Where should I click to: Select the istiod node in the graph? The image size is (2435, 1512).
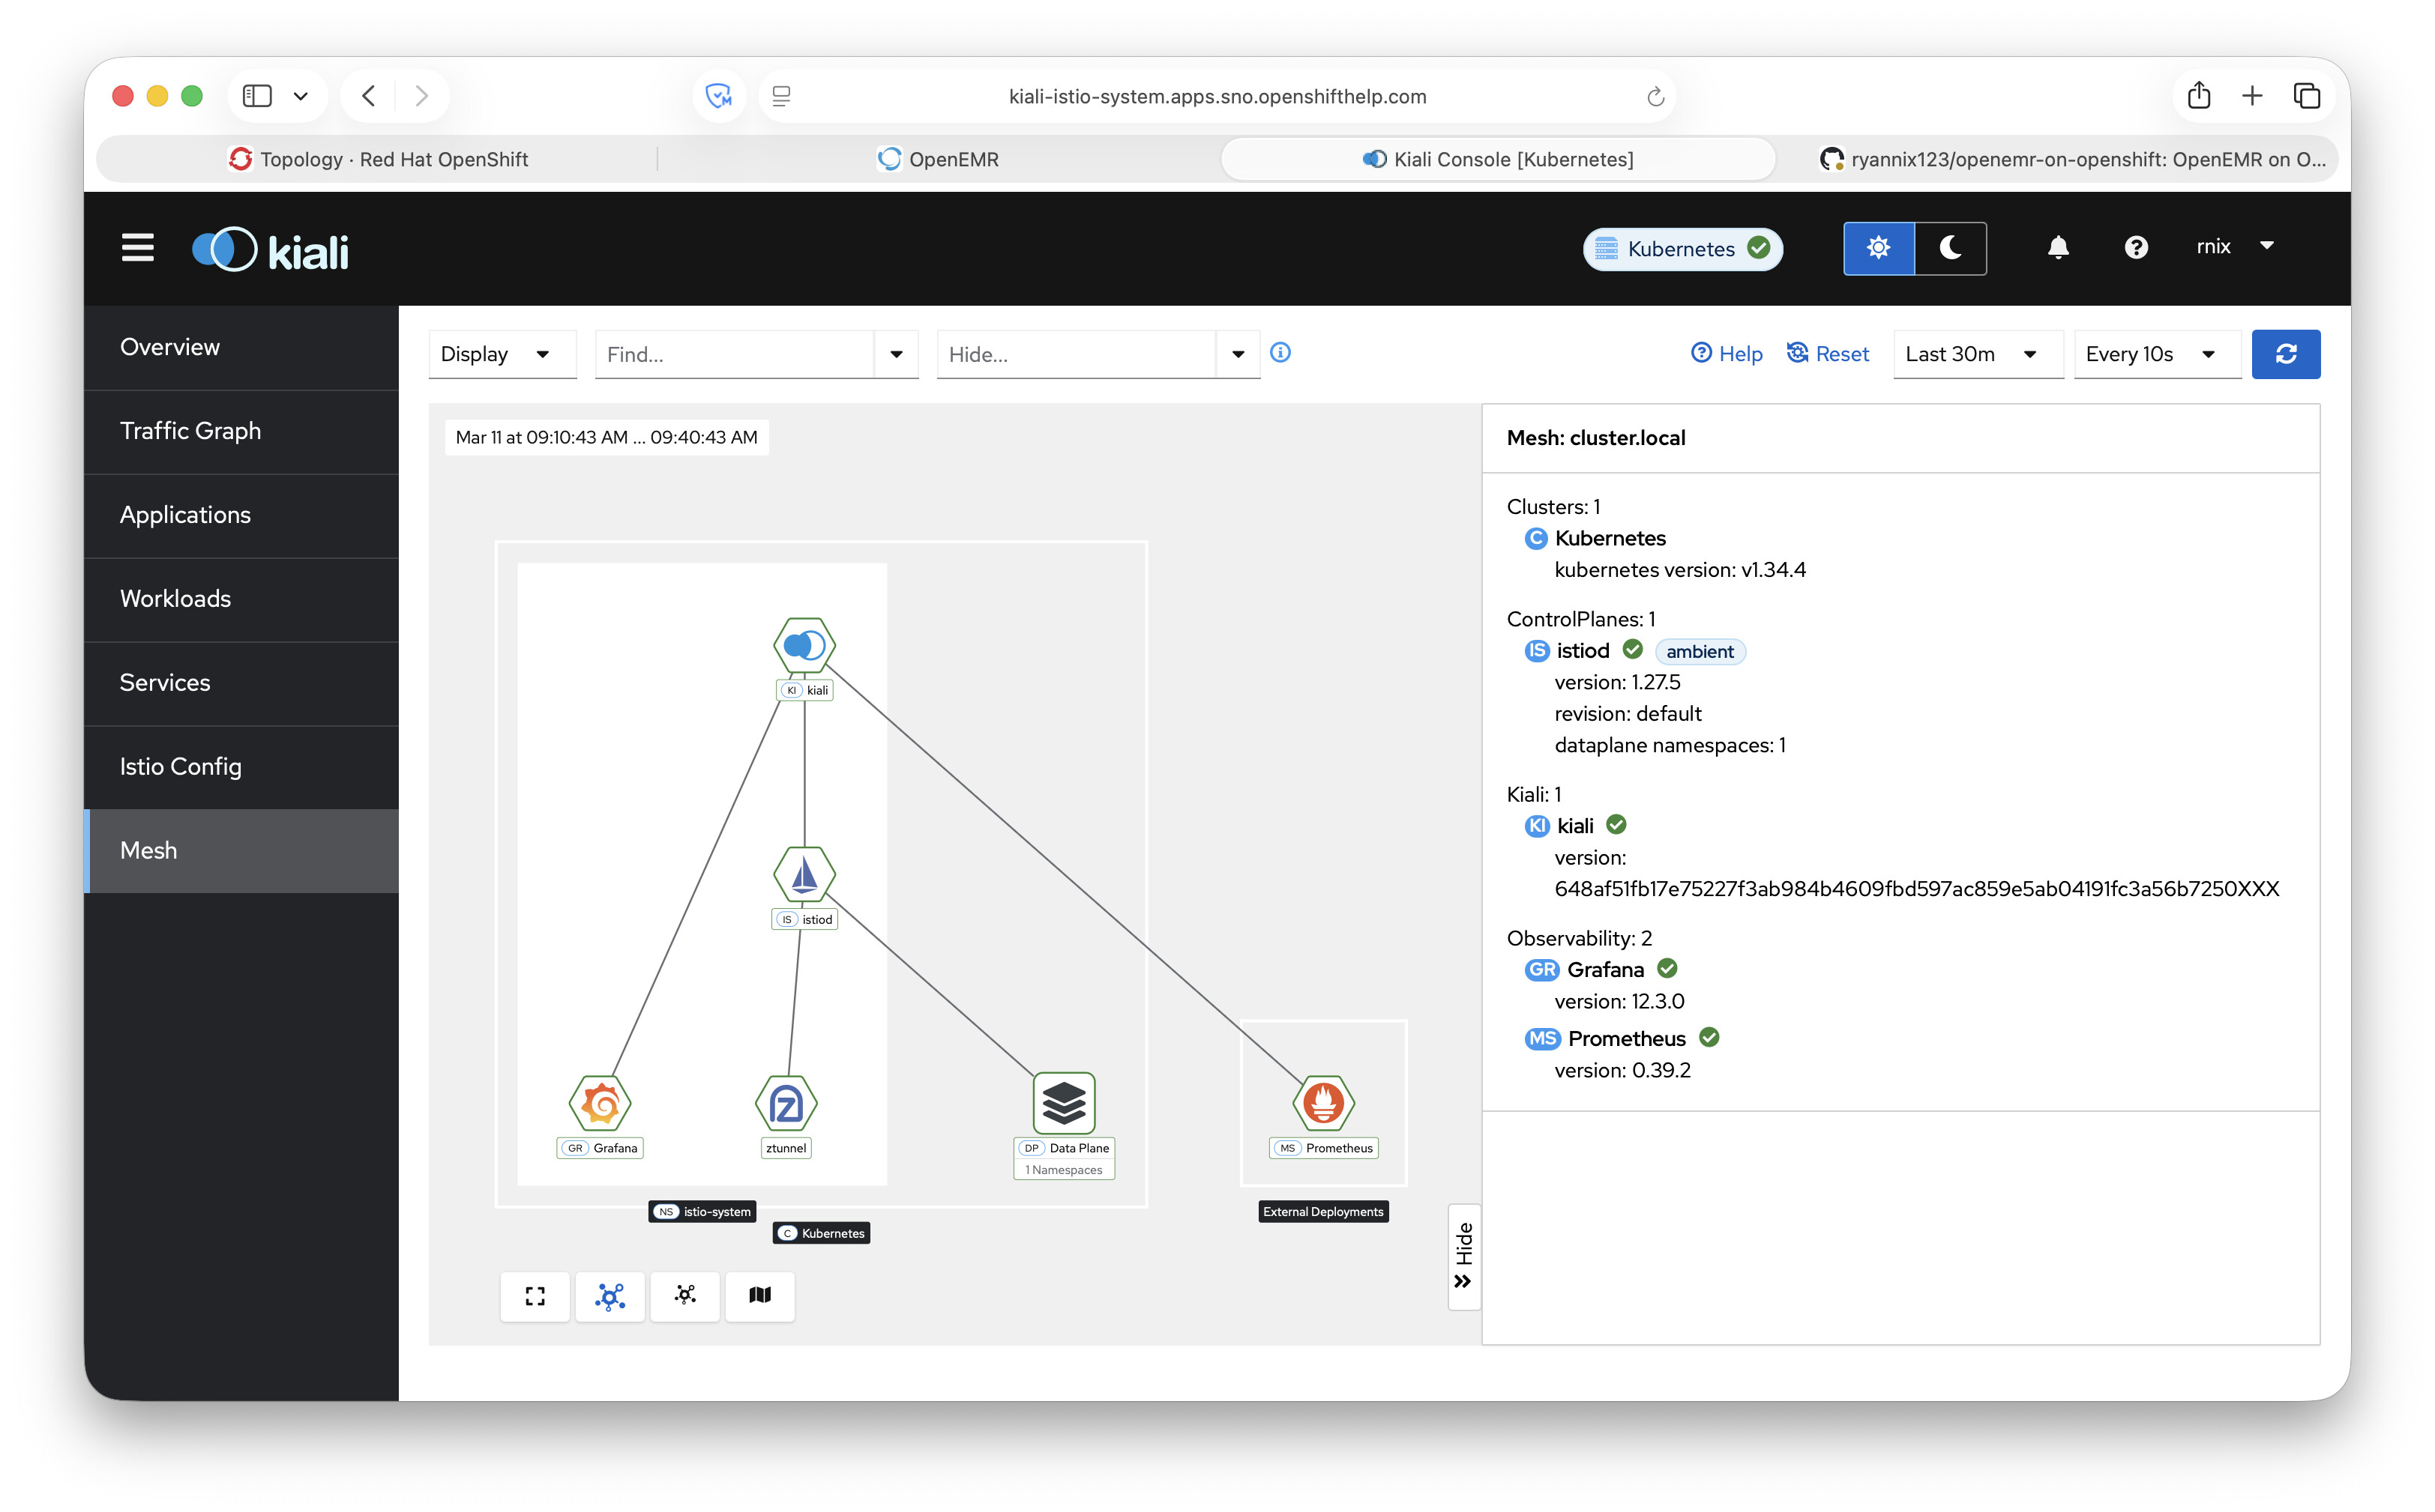tap(804, 874)
